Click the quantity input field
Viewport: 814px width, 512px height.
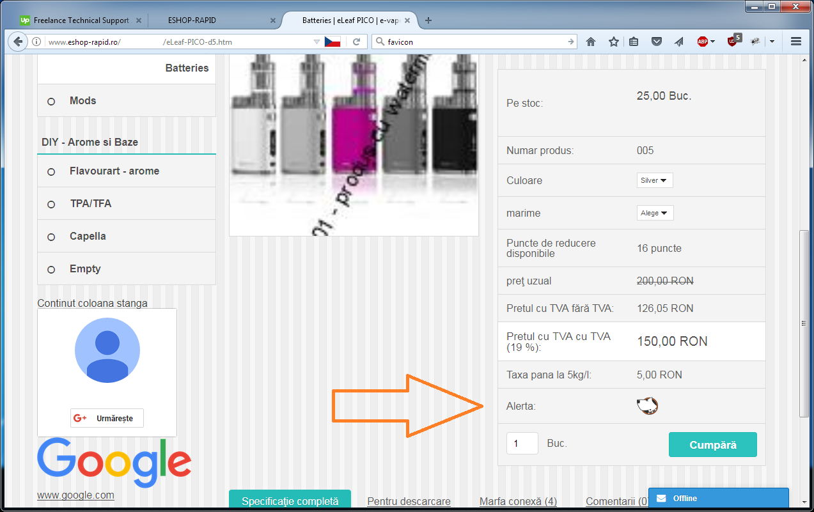(x=522, y=444)
